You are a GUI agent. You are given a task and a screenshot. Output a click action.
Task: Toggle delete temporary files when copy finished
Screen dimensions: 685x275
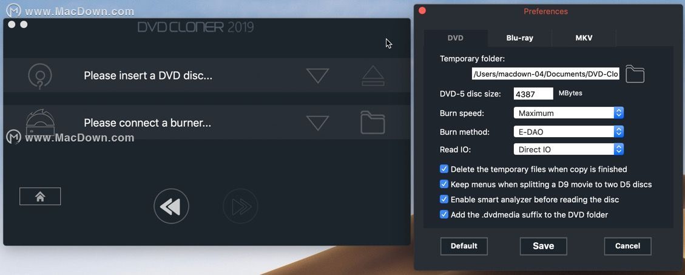pyautogui.click(x=444, y=169)
